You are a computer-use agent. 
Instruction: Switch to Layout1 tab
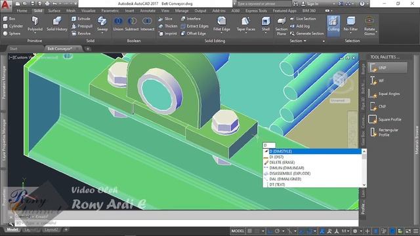point(31,229)
